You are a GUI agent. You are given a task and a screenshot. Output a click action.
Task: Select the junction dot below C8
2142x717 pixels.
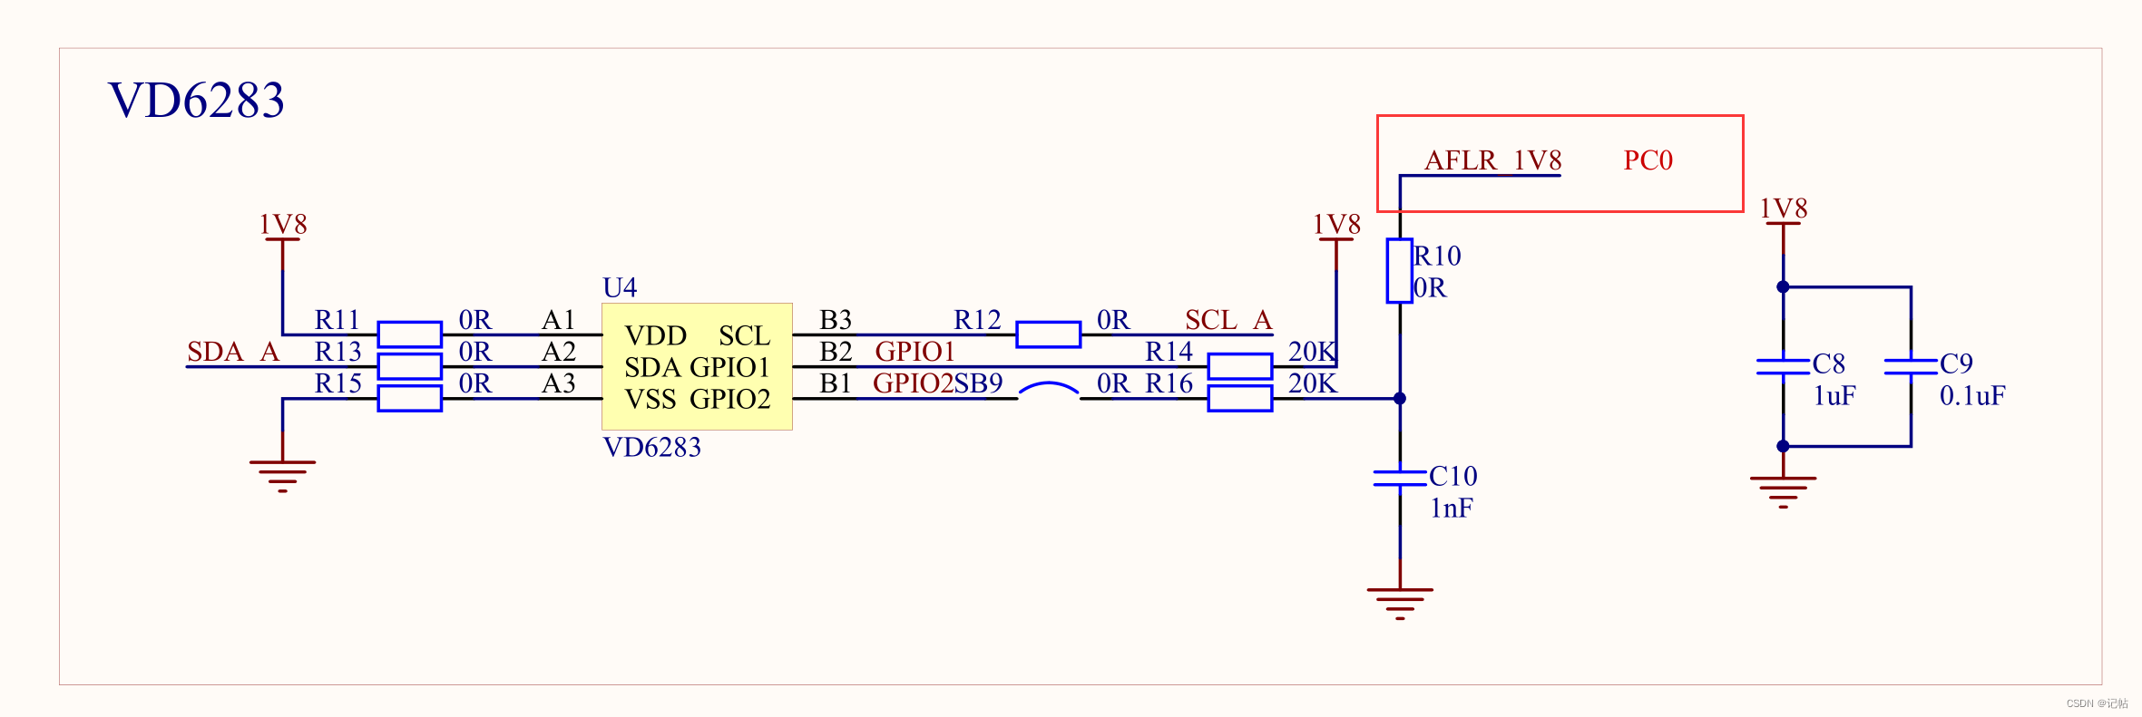point(1783,446)
